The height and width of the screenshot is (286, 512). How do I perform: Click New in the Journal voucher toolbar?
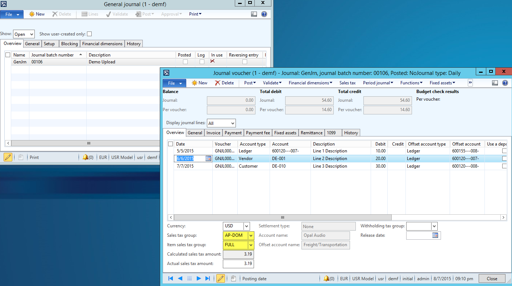click(x=199, y=83)
